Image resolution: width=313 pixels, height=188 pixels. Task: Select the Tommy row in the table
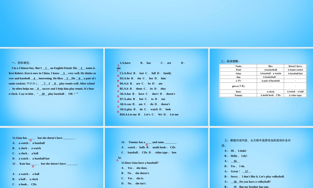pyautogui.click(x=263, y=95)
